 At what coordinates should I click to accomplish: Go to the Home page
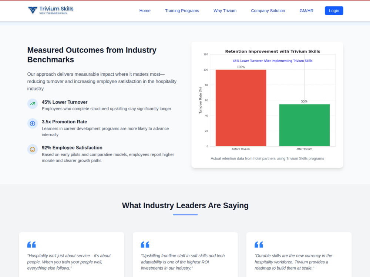tap(145, 11)
